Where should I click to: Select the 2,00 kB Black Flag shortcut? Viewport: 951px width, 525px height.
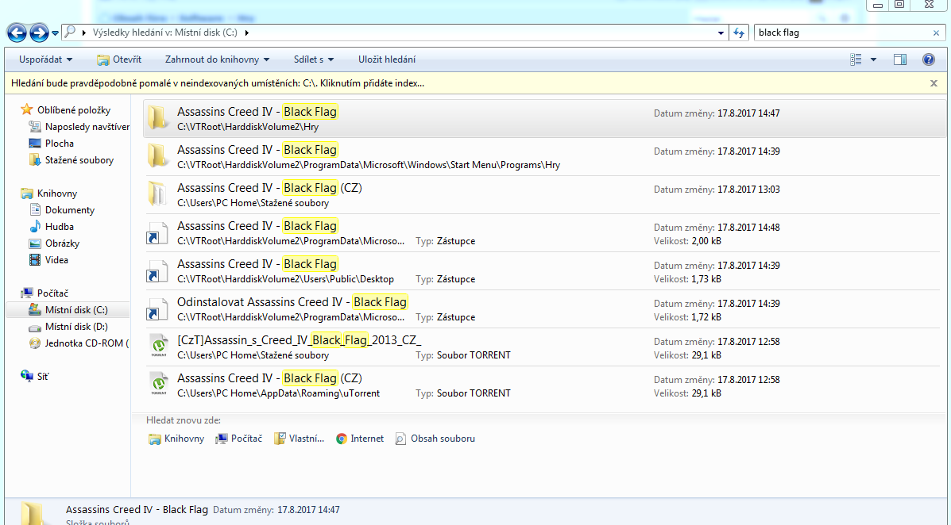pos(544,233)
